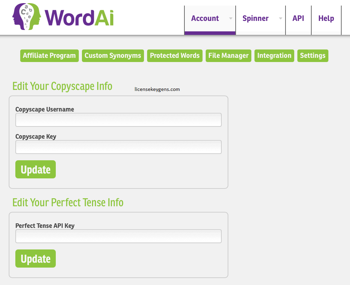
Task: Click Update under Copyscape Key
Action: click(x=36, y=169)
